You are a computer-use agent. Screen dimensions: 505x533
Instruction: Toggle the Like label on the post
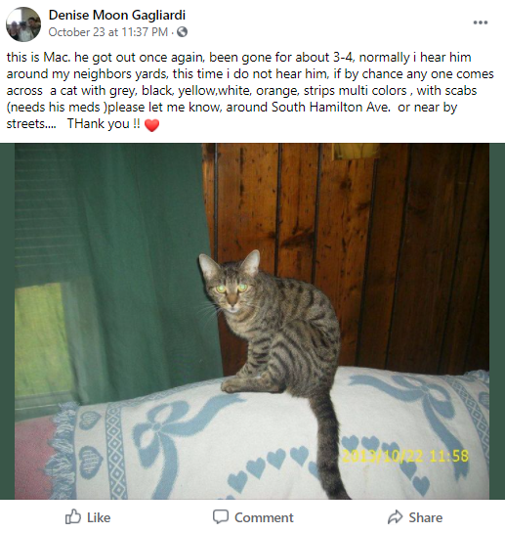coord(99,517)
